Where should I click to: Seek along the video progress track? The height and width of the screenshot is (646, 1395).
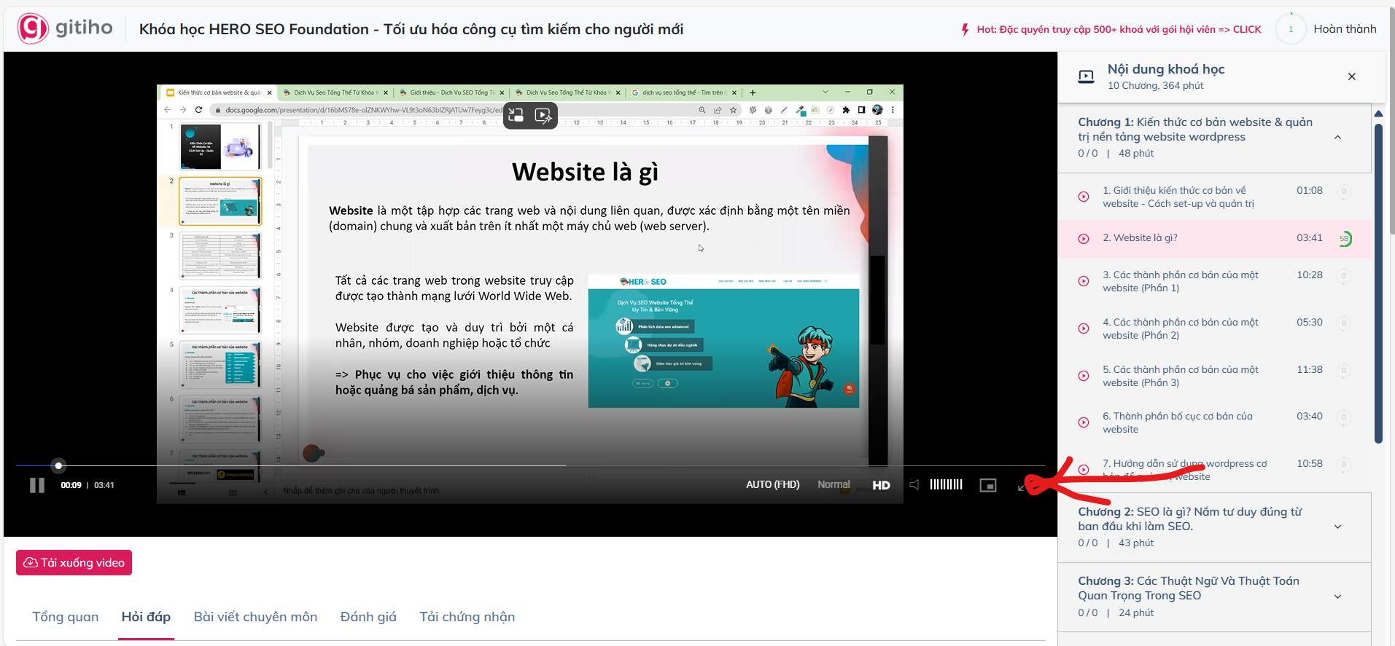(x=530, y=465)
